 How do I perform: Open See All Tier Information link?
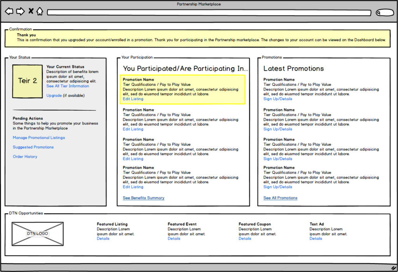point(68,86)
